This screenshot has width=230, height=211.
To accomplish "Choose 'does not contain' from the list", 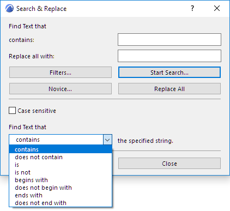I will (x=60, y=157).
